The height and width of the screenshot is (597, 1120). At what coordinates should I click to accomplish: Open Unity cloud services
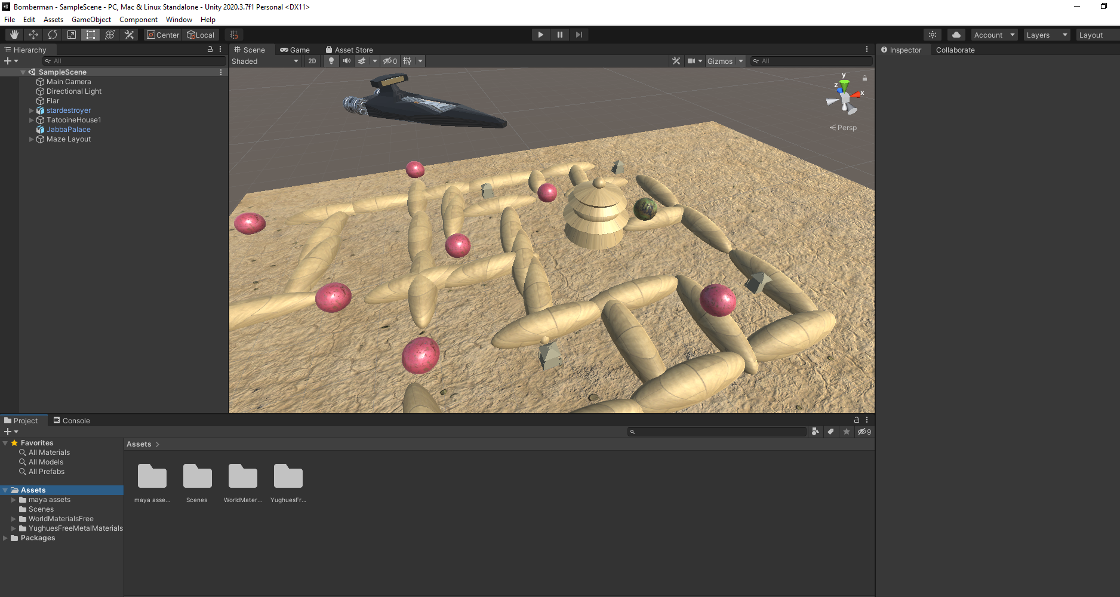click(x=956, y=35)
